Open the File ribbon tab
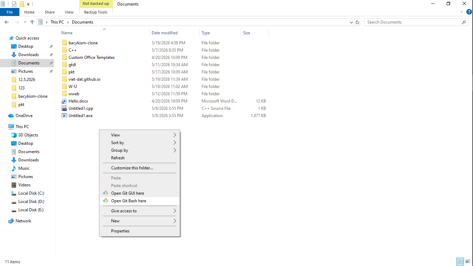473x266 pixels. (10, 12)
